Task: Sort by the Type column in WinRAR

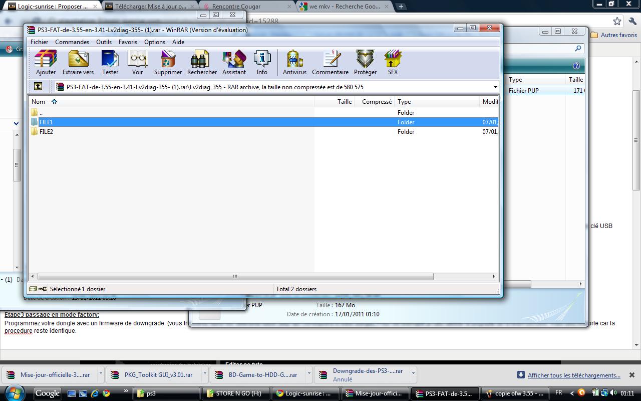Action: tap(438, 102)
